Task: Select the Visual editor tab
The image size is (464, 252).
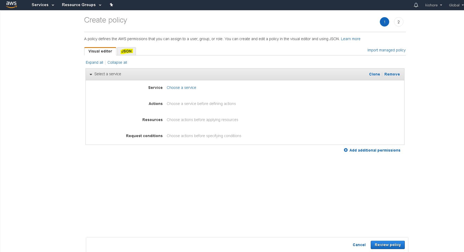Action: click(x=100, y=51)
